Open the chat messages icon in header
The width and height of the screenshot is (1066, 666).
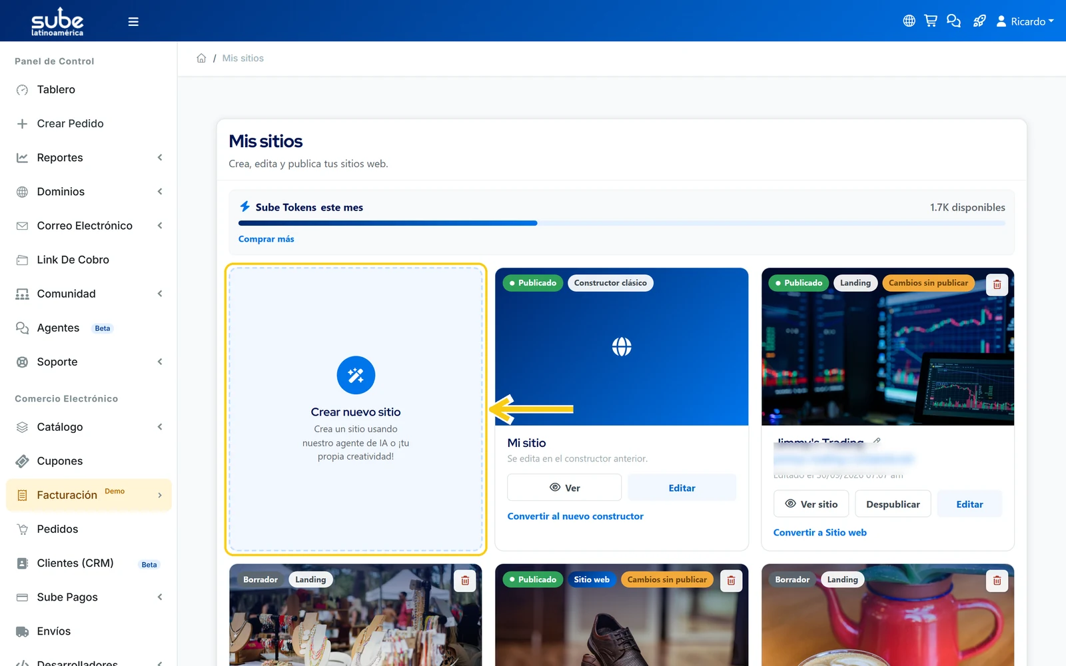(x=954, y=21)
